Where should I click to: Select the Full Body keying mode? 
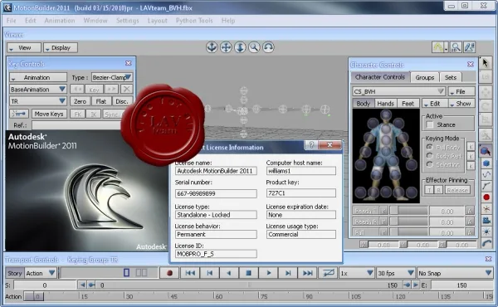(430, 148)
